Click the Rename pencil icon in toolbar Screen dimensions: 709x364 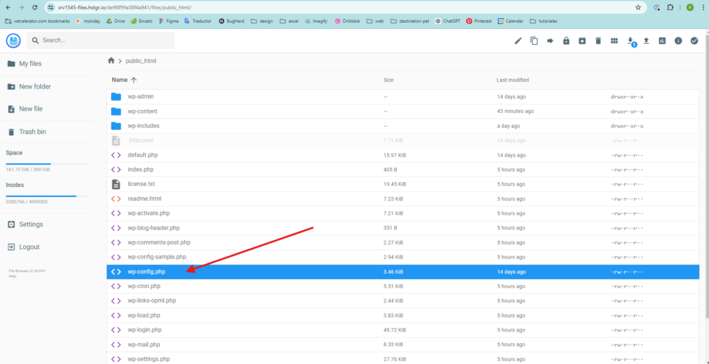518,41
